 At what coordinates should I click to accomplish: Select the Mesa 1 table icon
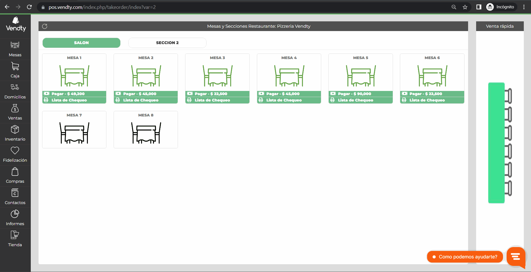[x=74, y=76]
